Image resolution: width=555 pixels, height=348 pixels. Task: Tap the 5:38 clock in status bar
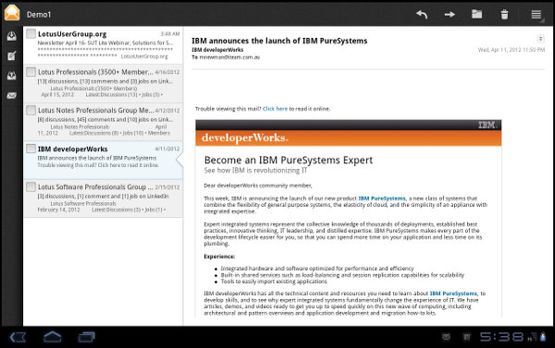501,337
